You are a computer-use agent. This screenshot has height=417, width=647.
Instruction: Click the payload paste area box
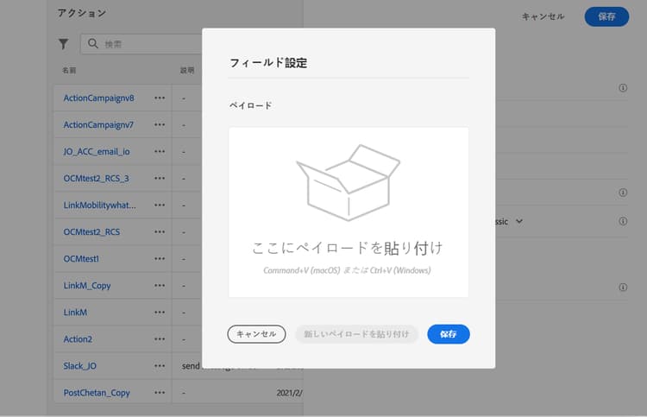[349, 212]
